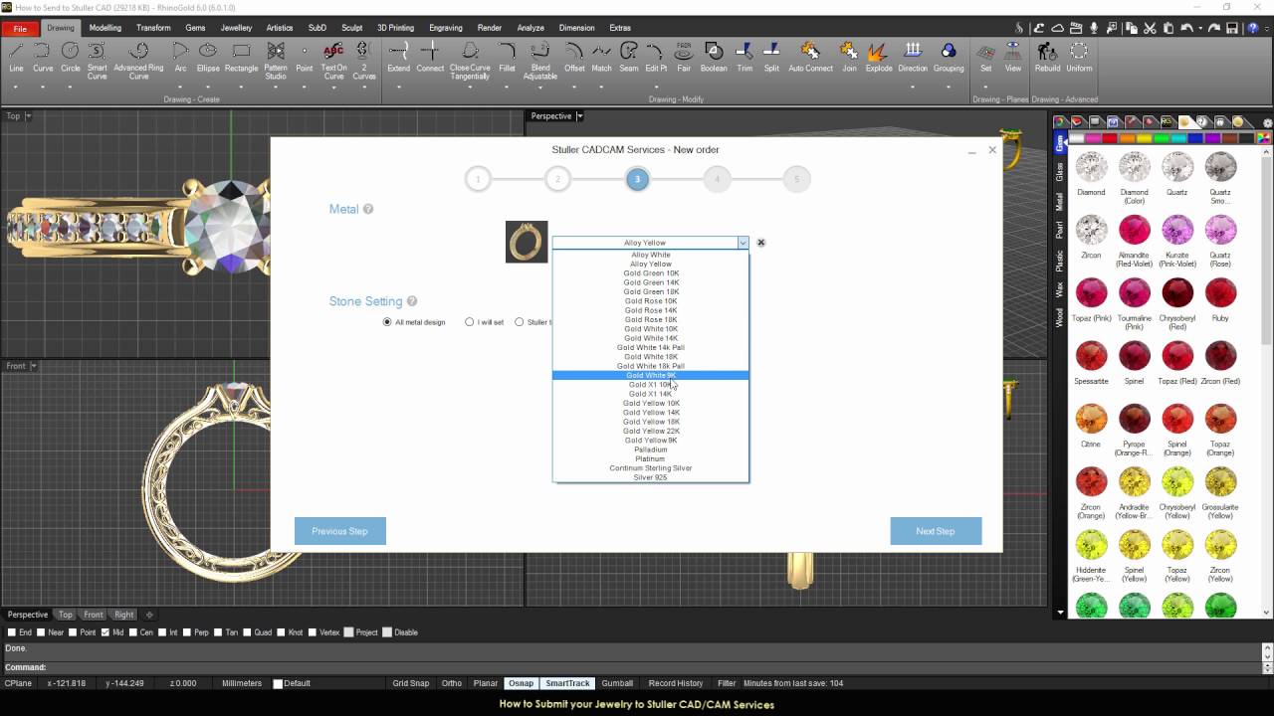Click the Join tool
This screenshot has width=1274, height=716.
pos(849,58)
